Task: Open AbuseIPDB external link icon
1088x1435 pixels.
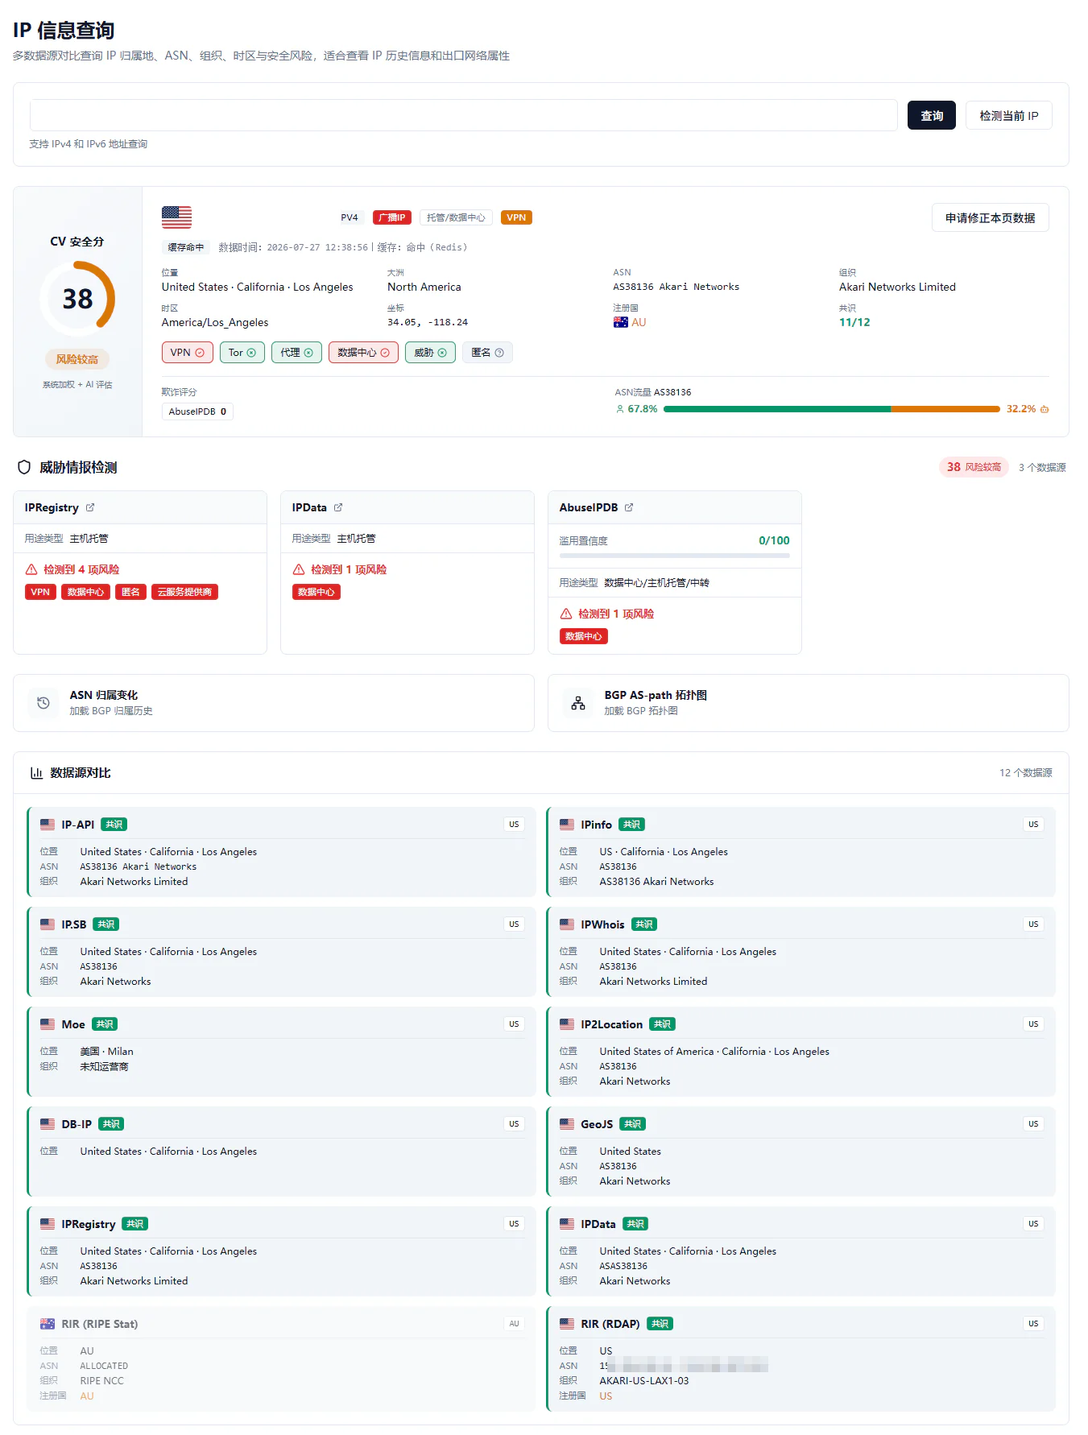Action: click(x=629, y=507)
